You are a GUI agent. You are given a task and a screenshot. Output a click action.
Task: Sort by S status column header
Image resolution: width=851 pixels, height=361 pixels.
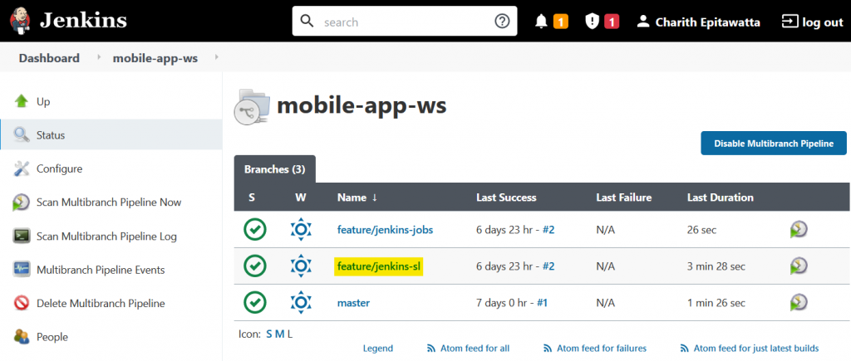click(252, 198)
